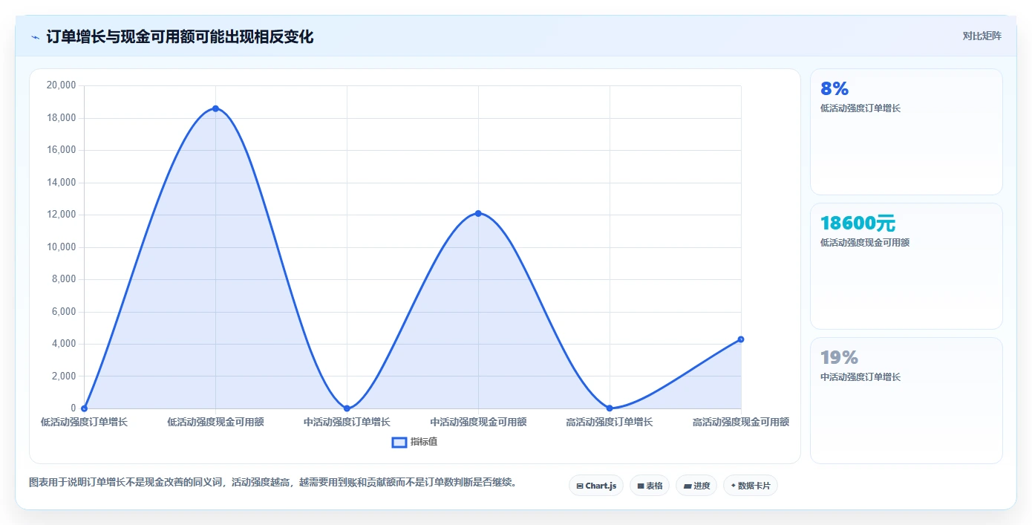This screenshot has width=1032, height=525.
Task: Click x-axis label 中活动强度现金可用额
Action: point(478,422)
